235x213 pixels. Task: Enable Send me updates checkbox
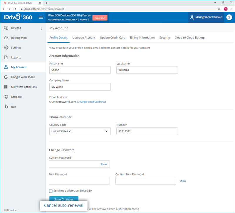coord(51,191)
